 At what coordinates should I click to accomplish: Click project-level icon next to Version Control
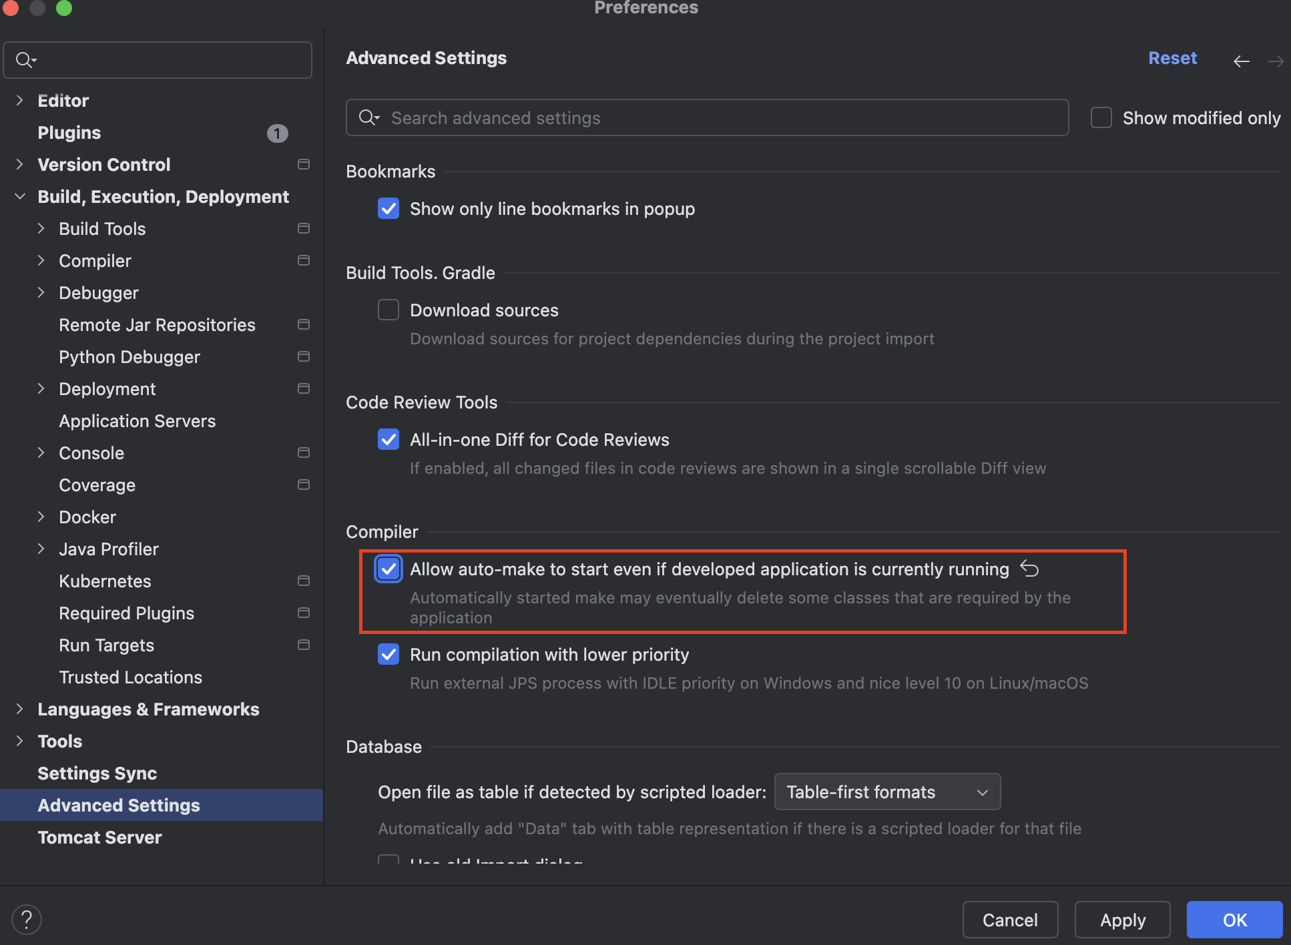[x=304, y=164]
